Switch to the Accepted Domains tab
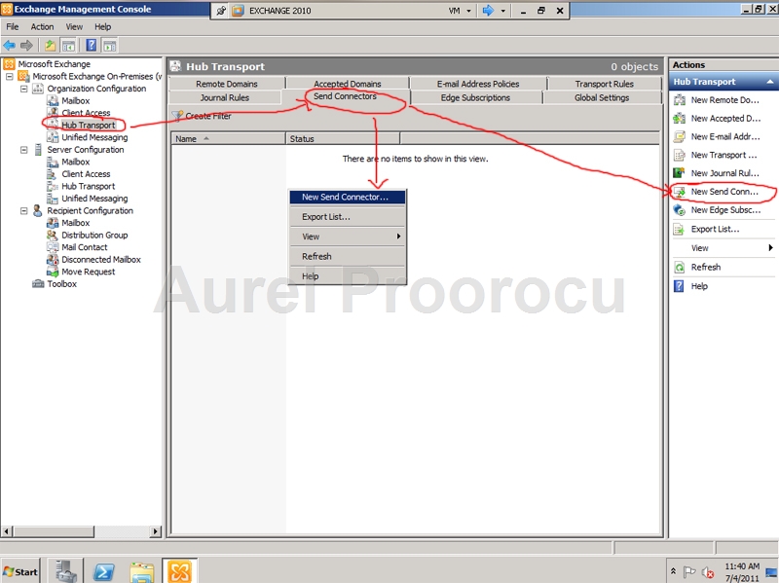779x583 pixels. tap(348, 84)
